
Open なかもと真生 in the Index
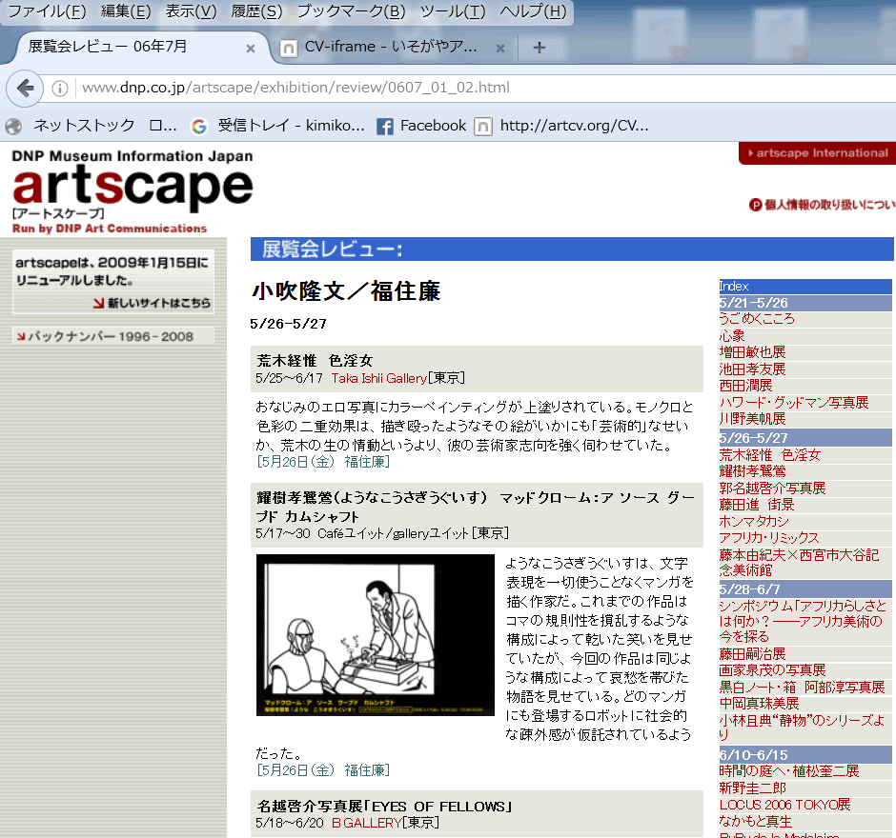756,822
